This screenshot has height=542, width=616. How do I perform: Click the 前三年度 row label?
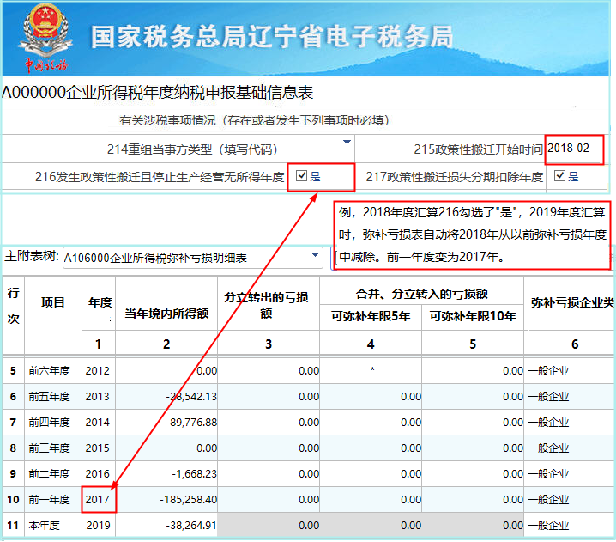coord(49,448)
